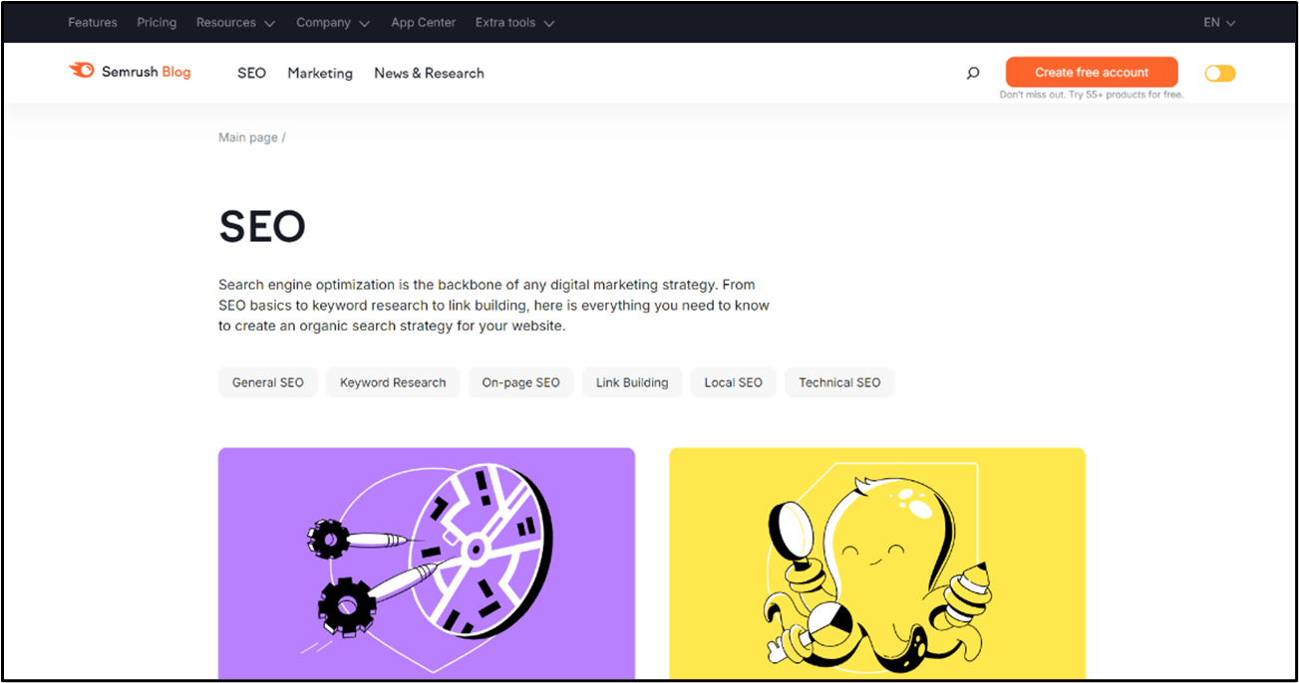Screen dimensions: 1299x683
Task: Filter by Technical SEO tag
Action: [839, 382]
